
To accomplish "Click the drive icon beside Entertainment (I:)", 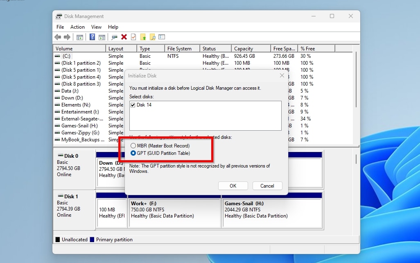I will tap(57, 112).
